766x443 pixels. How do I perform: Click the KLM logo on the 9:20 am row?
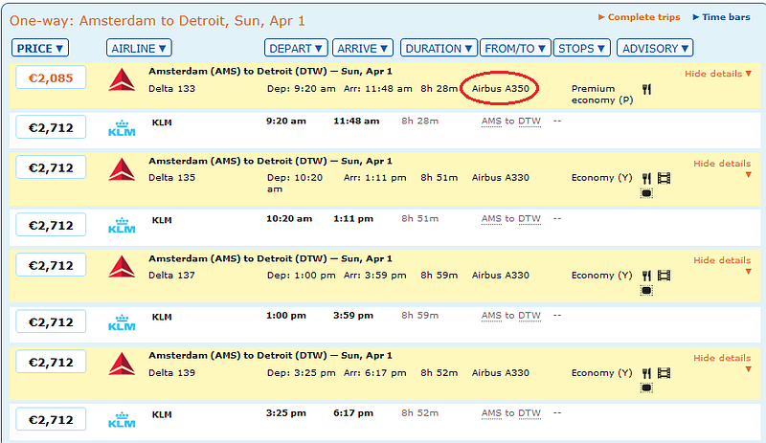click(x=122, y=128)
